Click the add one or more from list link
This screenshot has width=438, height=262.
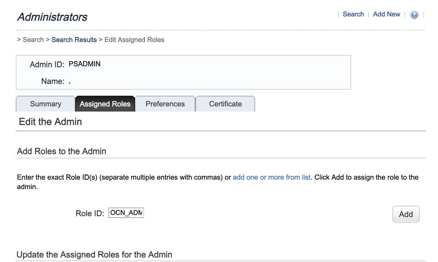pyautogui.click(x=272, y=177)
